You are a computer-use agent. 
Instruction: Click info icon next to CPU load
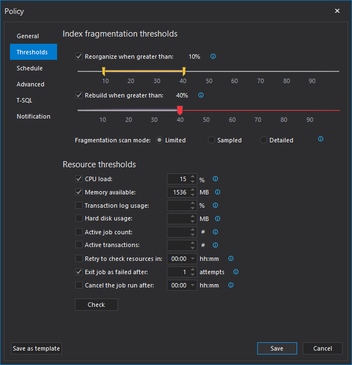[x=215, y=179]
